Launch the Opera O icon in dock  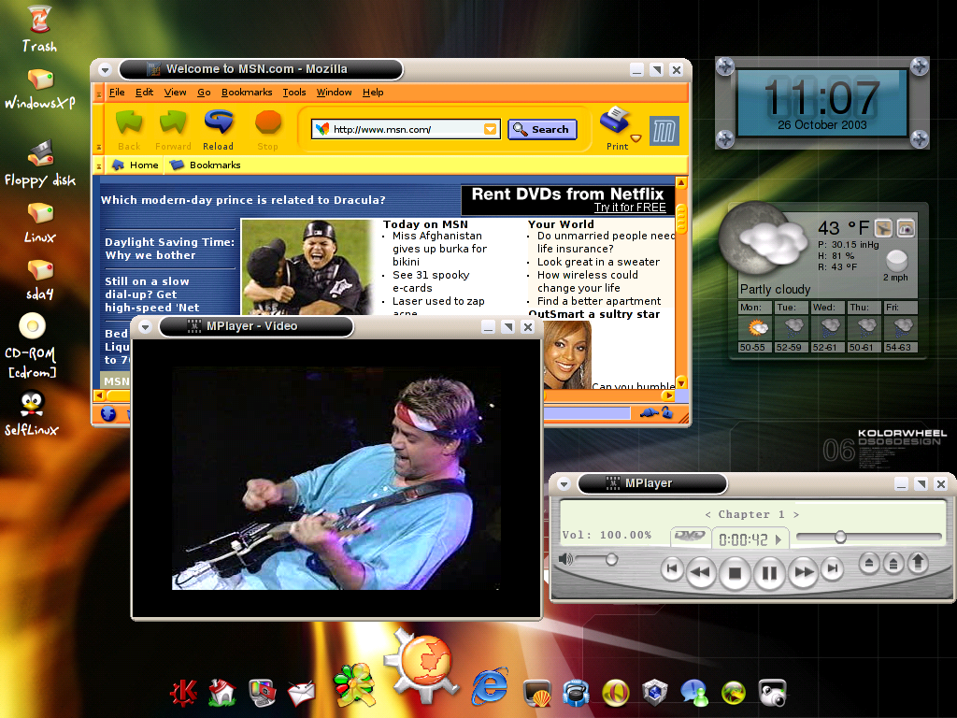[615, 693]
